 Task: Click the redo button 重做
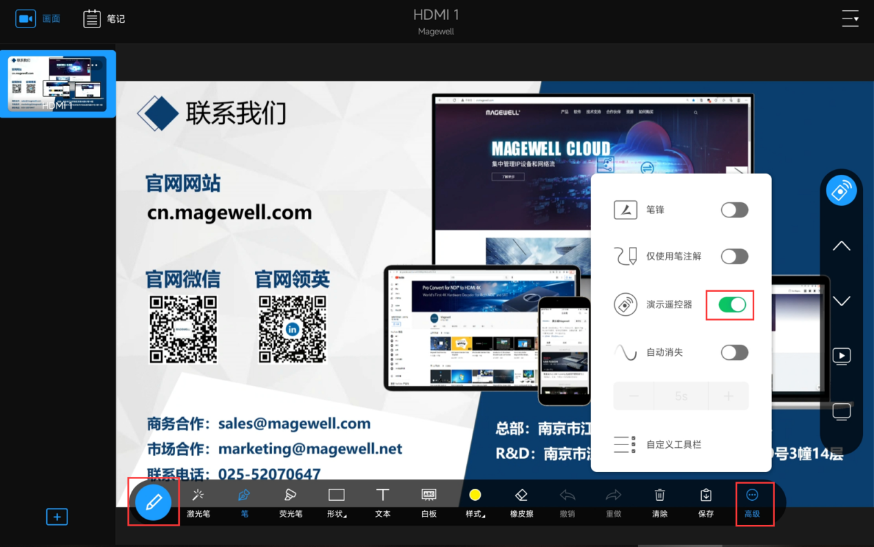613,503
